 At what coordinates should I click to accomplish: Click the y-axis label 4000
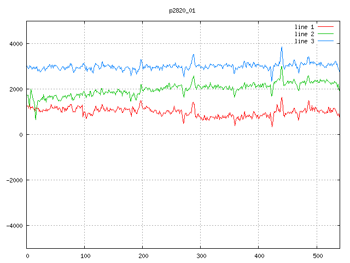point(16,44)
